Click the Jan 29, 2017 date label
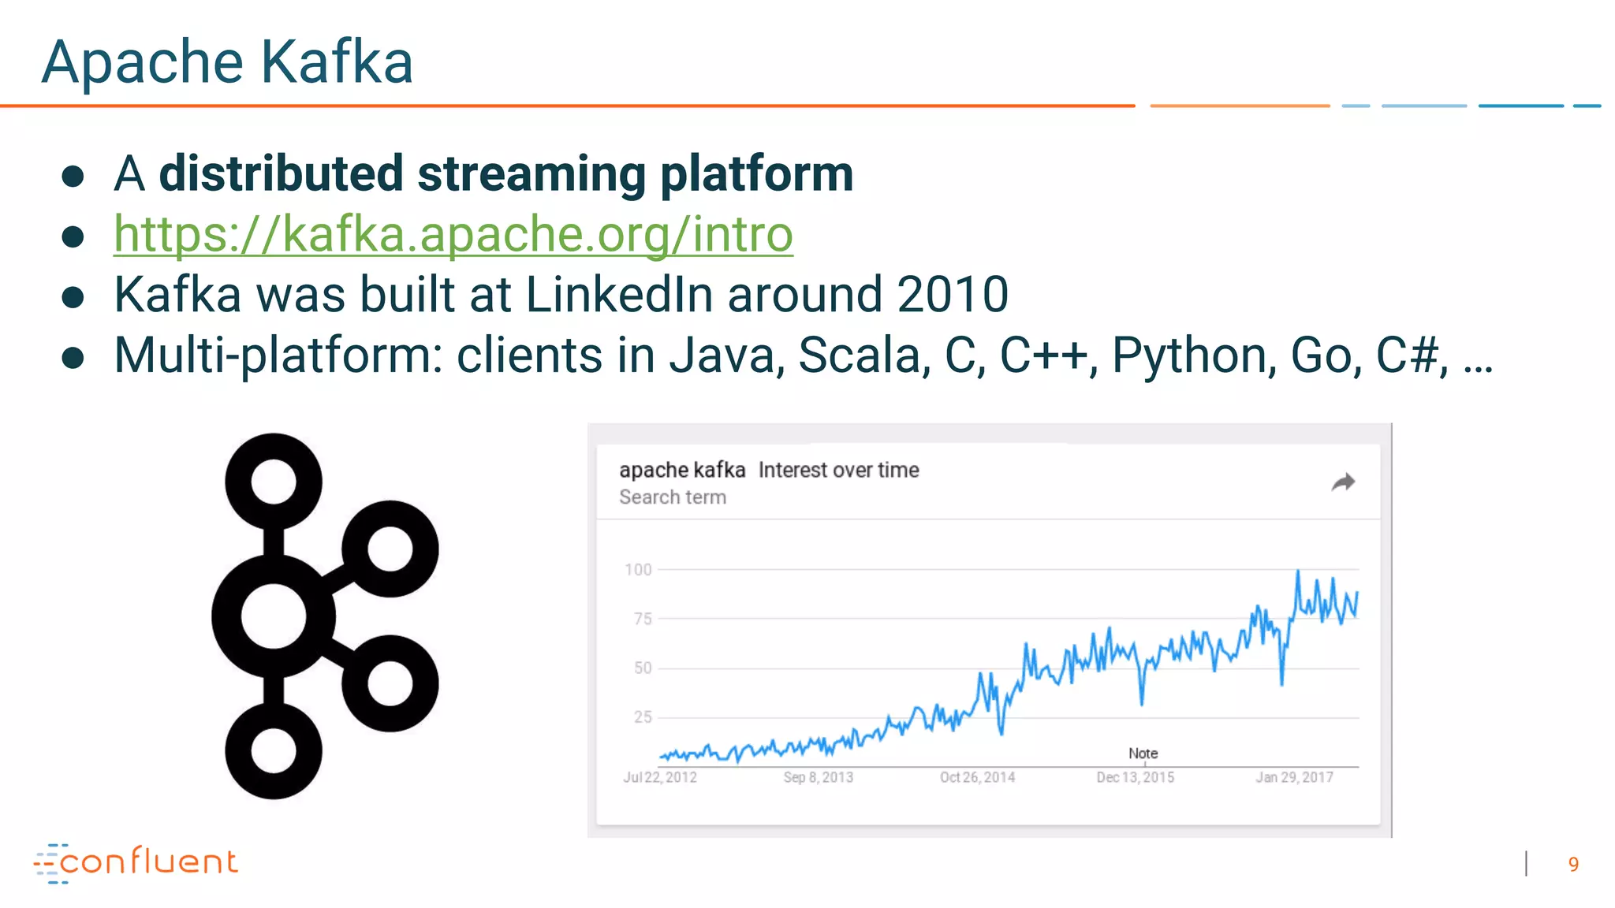This screenshot has height=908, width=1615. 1294,777
